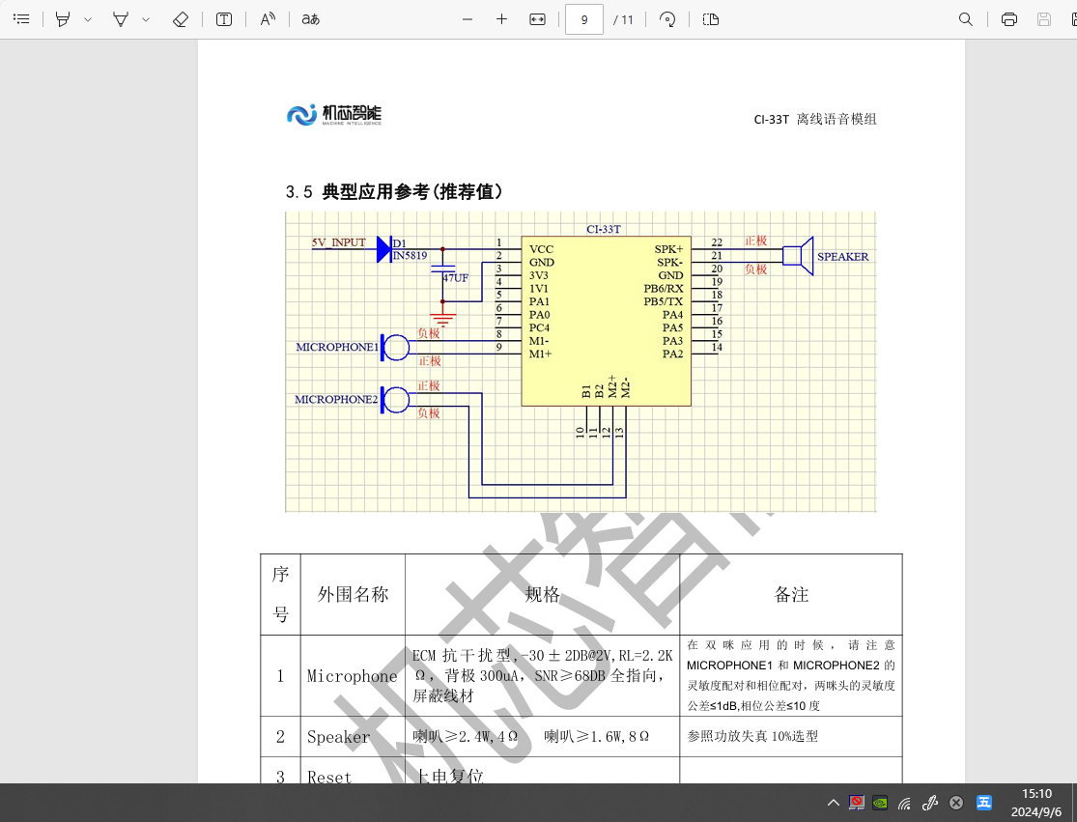Save the PDF file
This screenshot has width=1077, height=822.
point(1044,18)
